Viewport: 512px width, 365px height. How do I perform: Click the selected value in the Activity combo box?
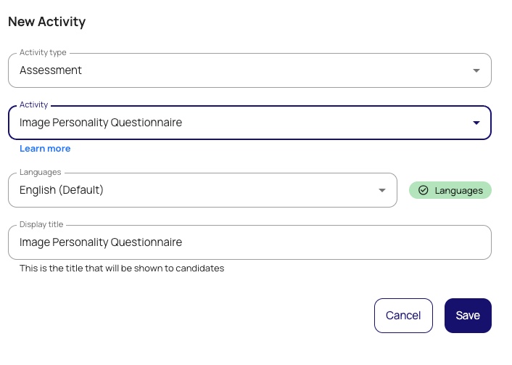[x=101, y=123]
